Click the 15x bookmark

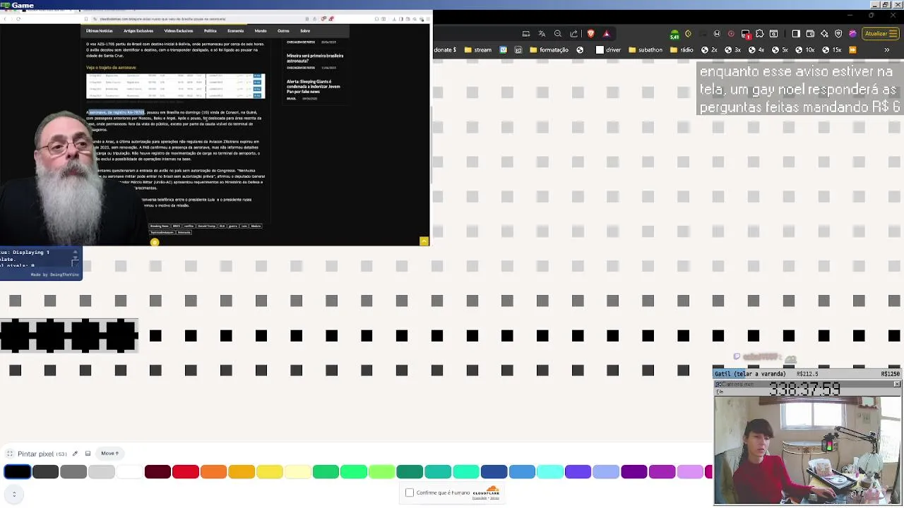[x=831, y=50]
